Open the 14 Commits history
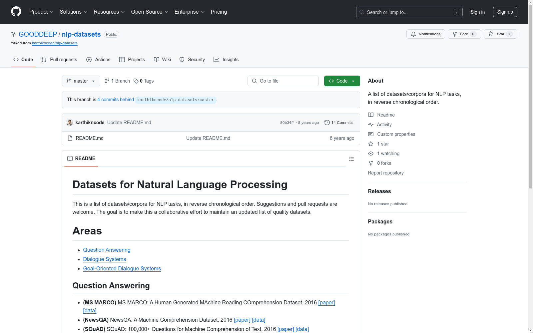 [338, 123]
